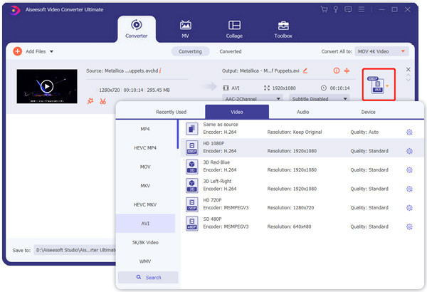Screen dimensions: 427x292
Task: Move file down with arrow
Action: pyautogui.click(x=408, y=80)
